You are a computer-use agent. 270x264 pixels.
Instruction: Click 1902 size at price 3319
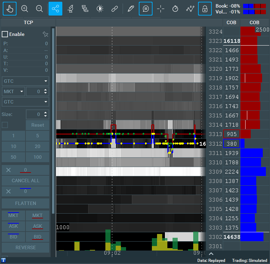tap(232, 78)
